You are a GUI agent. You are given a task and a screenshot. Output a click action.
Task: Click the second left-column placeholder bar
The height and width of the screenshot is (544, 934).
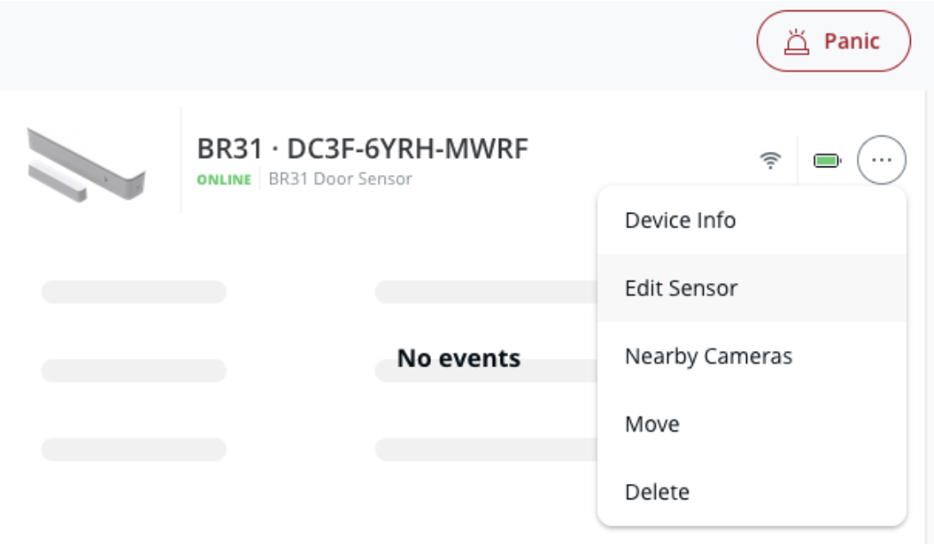133,371
